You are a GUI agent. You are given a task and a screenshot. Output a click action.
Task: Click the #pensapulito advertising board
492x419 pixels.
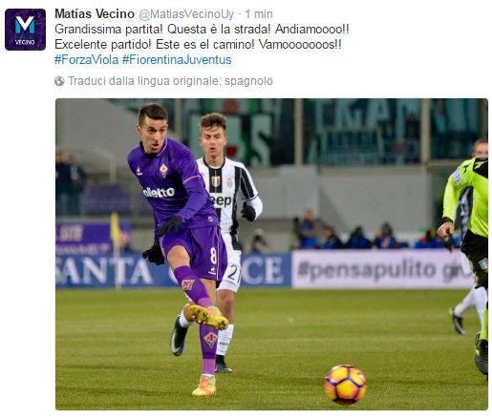click(382, 269)
